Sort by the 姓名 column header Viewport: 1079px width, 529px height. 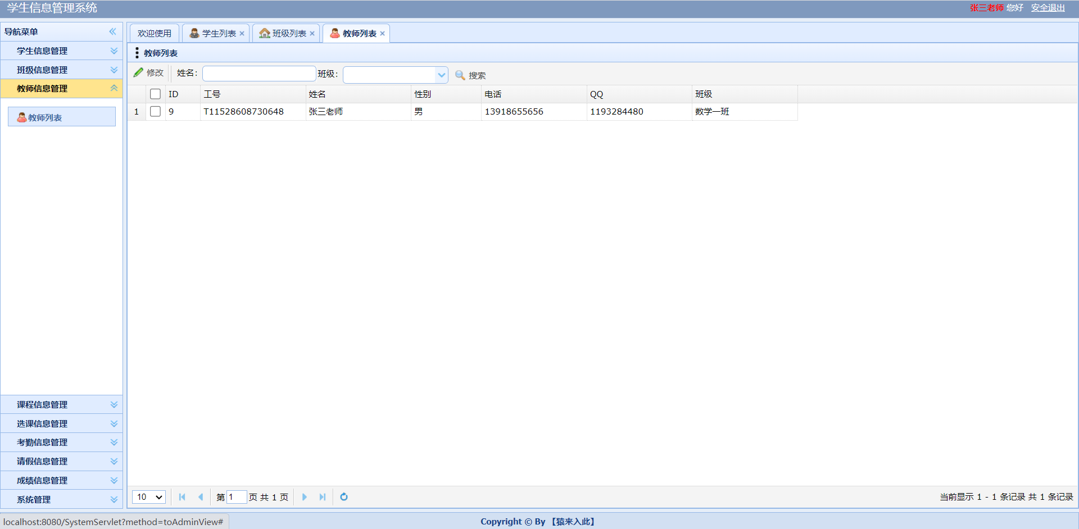(x=359, y=94)
